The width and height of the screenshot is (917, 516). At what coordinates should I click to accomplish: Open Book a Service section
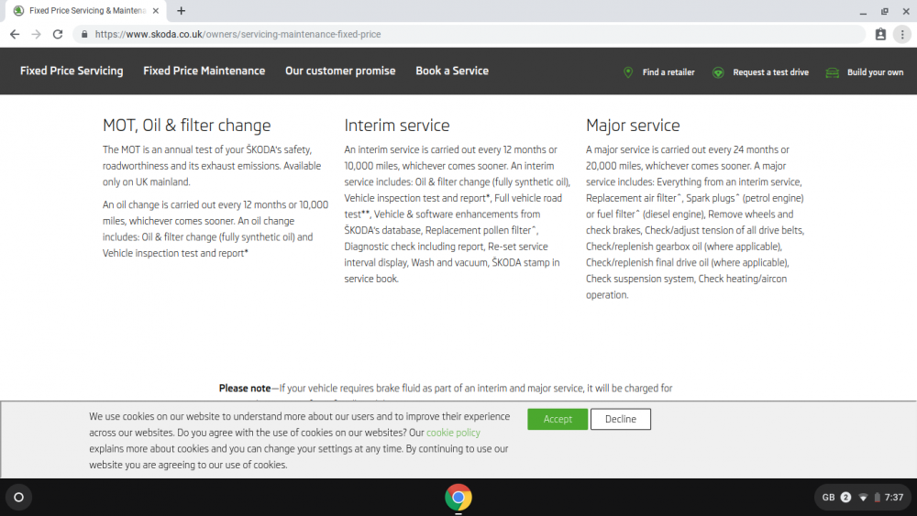coord(452,71)
